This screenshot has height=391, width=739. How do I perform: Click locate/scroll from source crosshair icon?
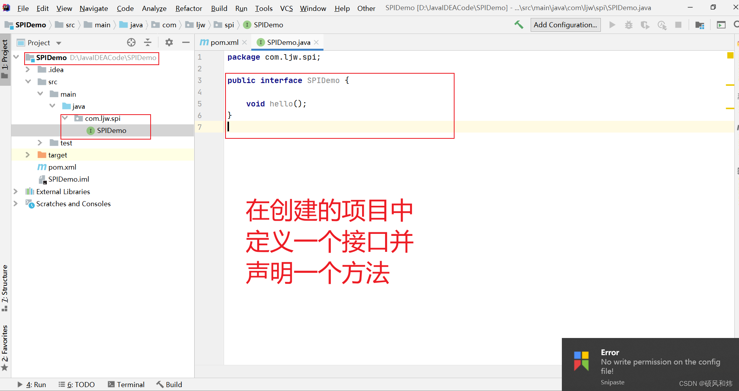pos(131,42)
